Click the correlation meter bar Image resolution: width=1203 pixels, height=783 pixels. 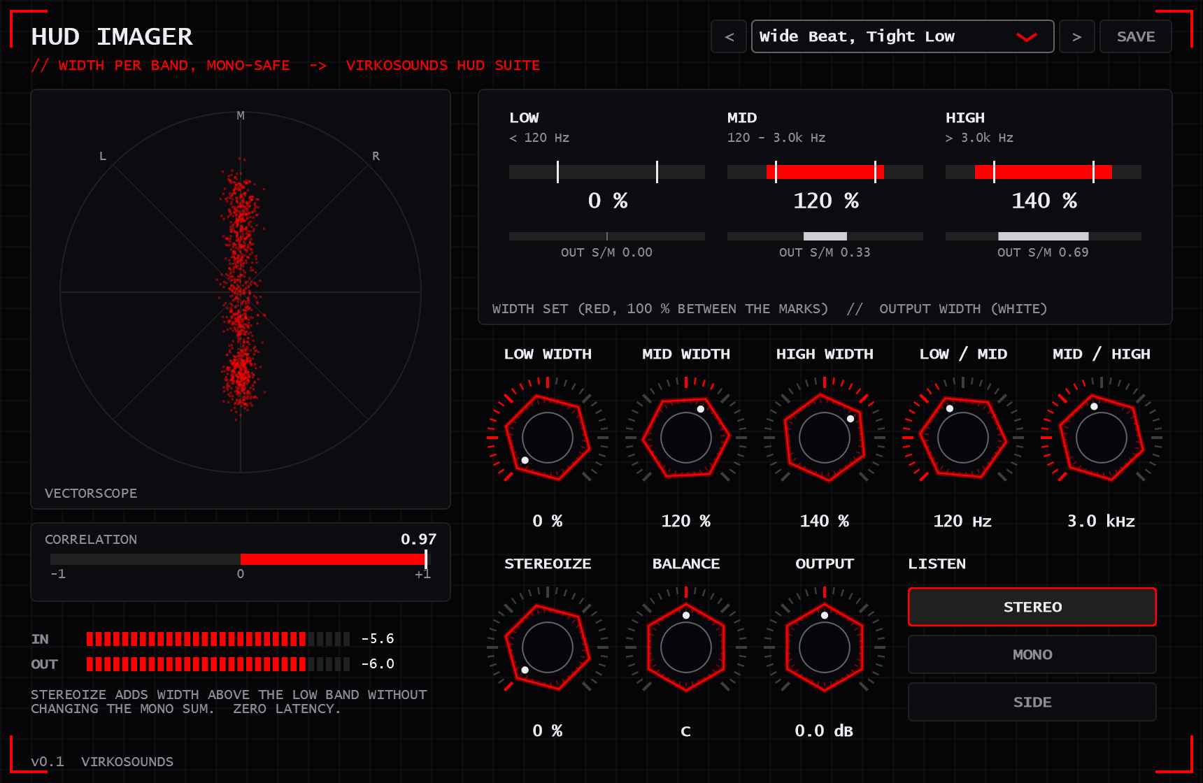pos(241,559)
